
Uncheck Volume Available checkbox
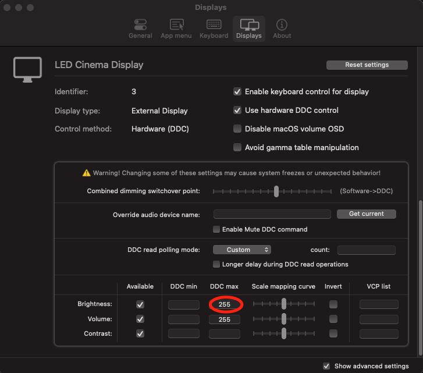(140, 319)
